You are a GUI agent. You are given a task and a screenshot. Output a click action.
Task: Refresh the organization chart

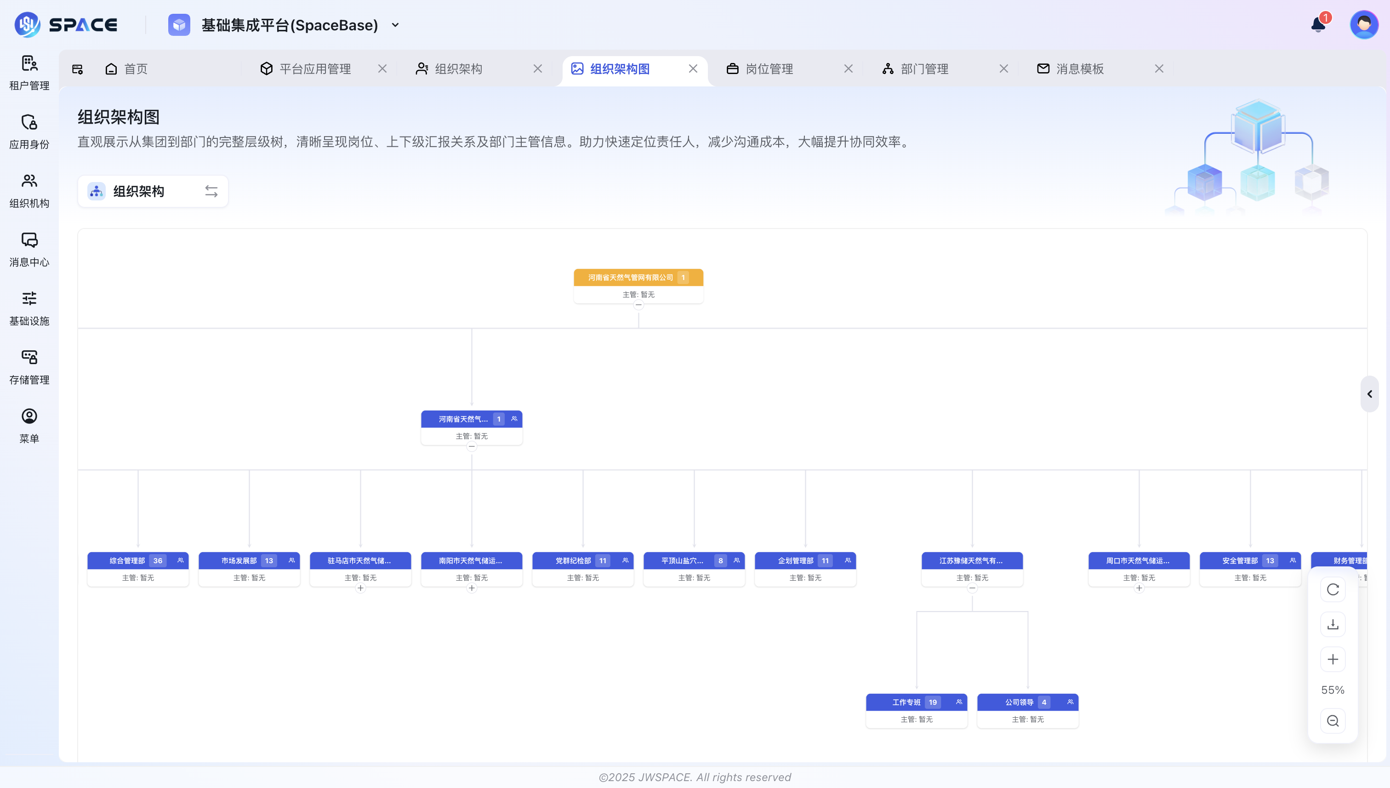coord(1333,589)
